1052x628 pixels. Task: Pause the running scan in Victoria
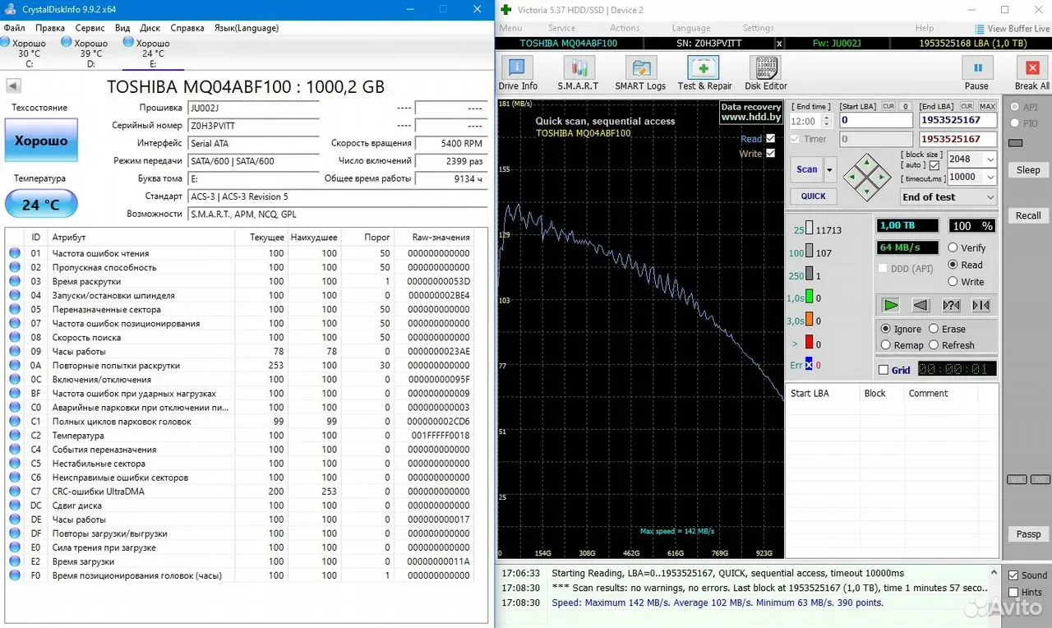976,73
